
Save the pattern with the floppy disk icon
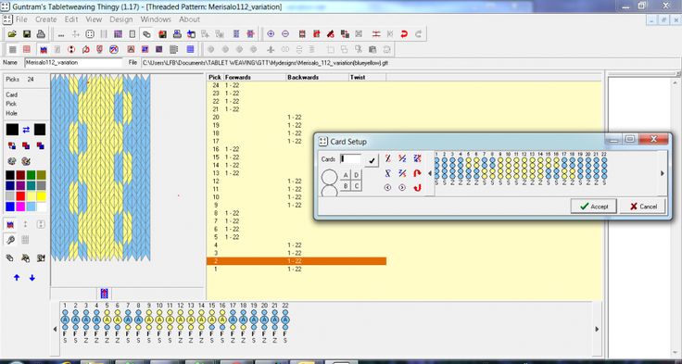(x=27, y=34)
